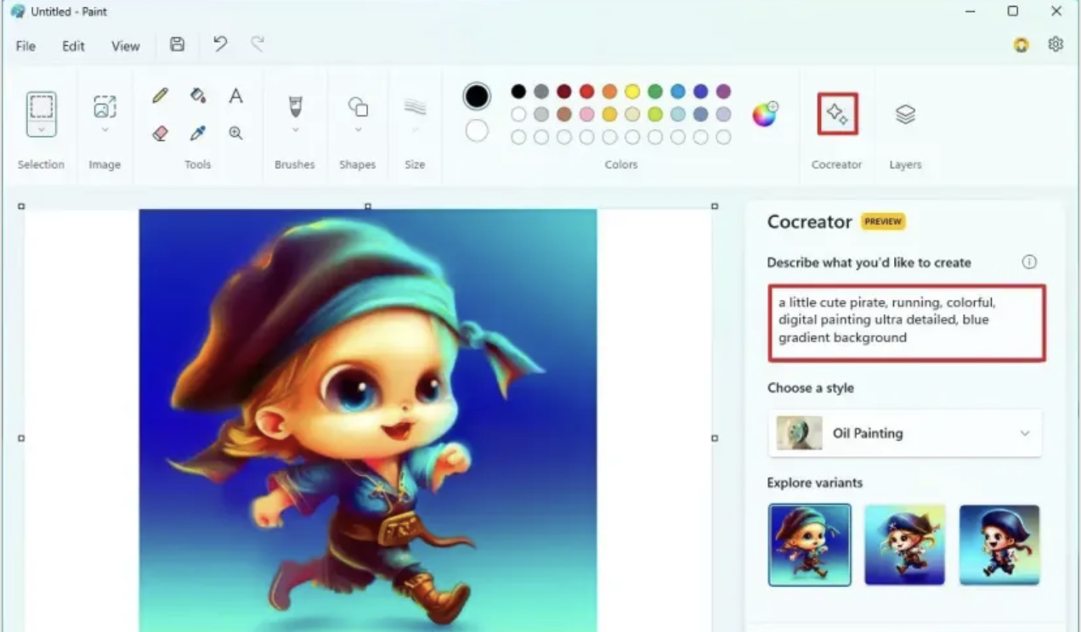Open the Layers panel
1081x632 pixels.
pos(905,114)
